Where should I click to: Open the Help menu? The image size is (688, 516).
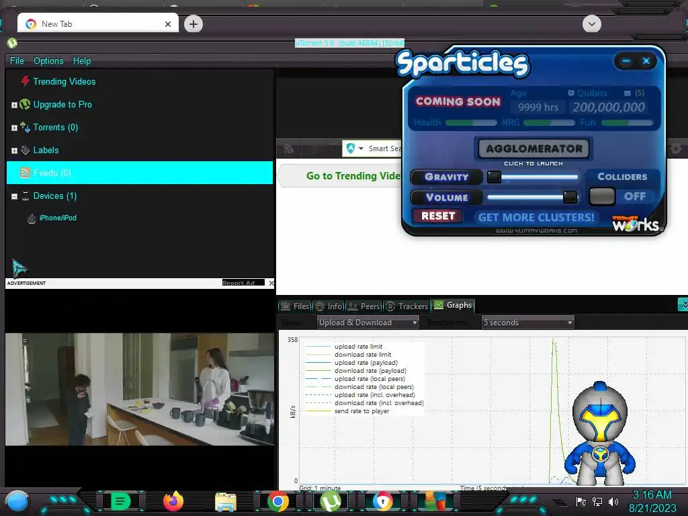[81, 60]
